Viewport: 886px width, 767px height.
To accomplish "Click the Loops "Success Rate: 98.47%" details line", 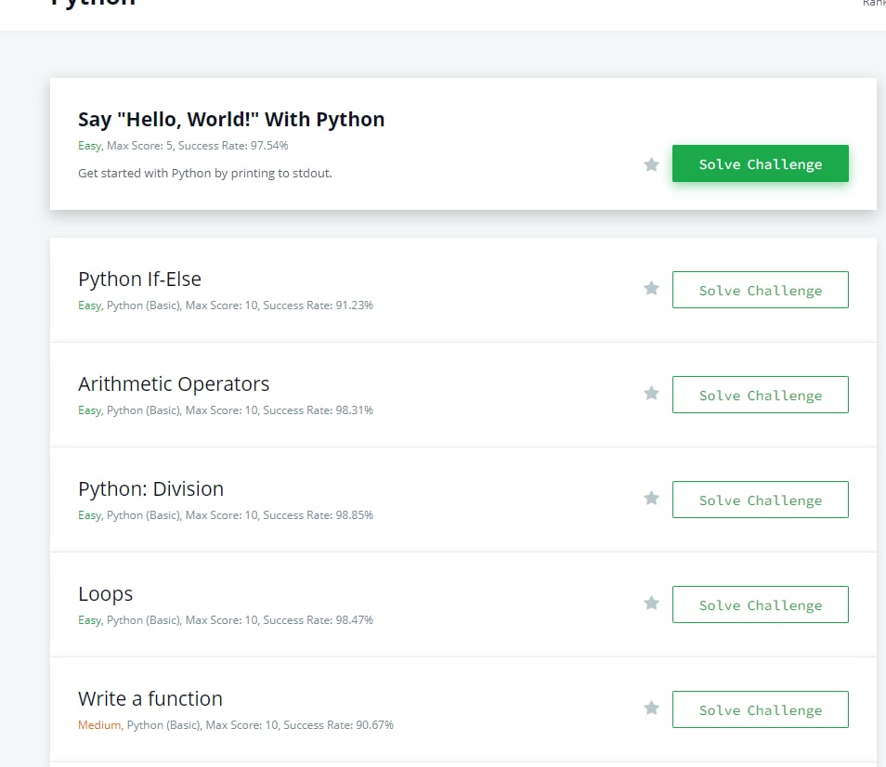I will 226,620.
